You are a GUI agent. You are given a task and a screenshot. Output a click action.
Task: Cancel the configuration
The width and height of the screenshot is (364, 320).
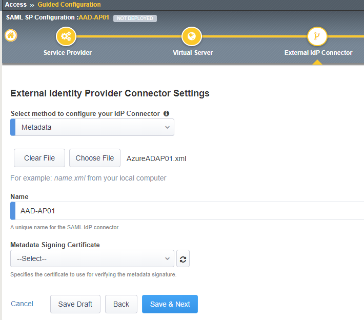(x=22, y=304)
